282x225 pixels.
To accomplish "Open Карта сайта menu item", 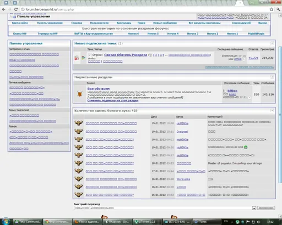I will [20, 23].
